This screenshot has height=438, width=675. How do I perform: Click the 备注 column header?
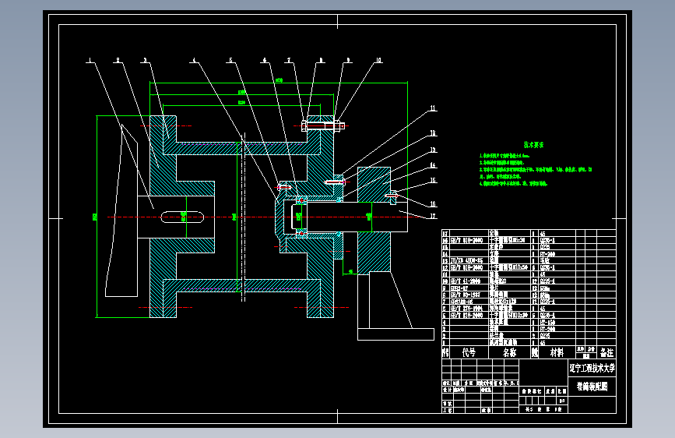point(606,352)
